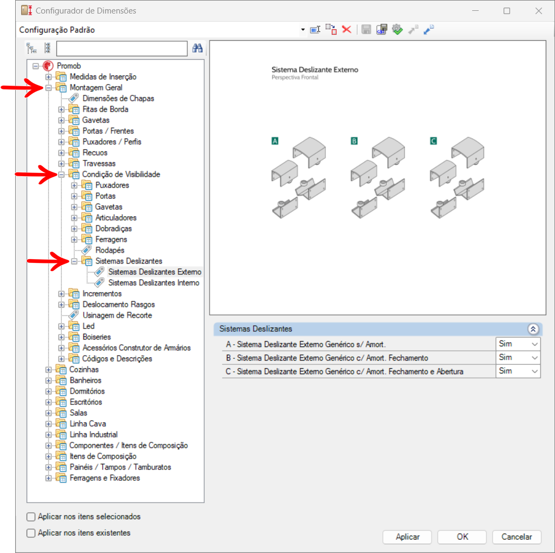Click the duplicate configuration icon
This screenshot has height=553, width=555.
[331, 30]
